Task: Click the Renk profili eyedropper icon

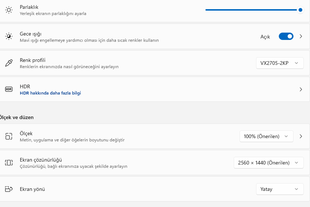Action: [9, 63]
